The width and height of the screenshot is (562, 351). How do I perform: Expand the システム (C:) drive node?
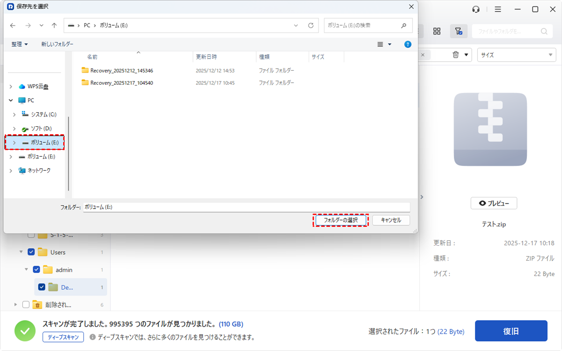tap(15, 114)
